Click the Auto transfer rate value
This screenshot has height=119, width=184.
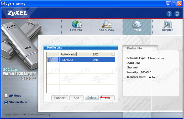point(152,77)
